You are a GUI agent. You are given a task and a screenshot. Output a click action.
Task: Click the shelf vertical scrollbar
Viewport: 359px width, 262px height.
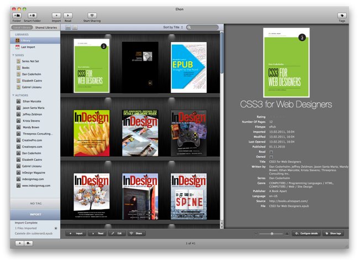(x=221, y=53)
